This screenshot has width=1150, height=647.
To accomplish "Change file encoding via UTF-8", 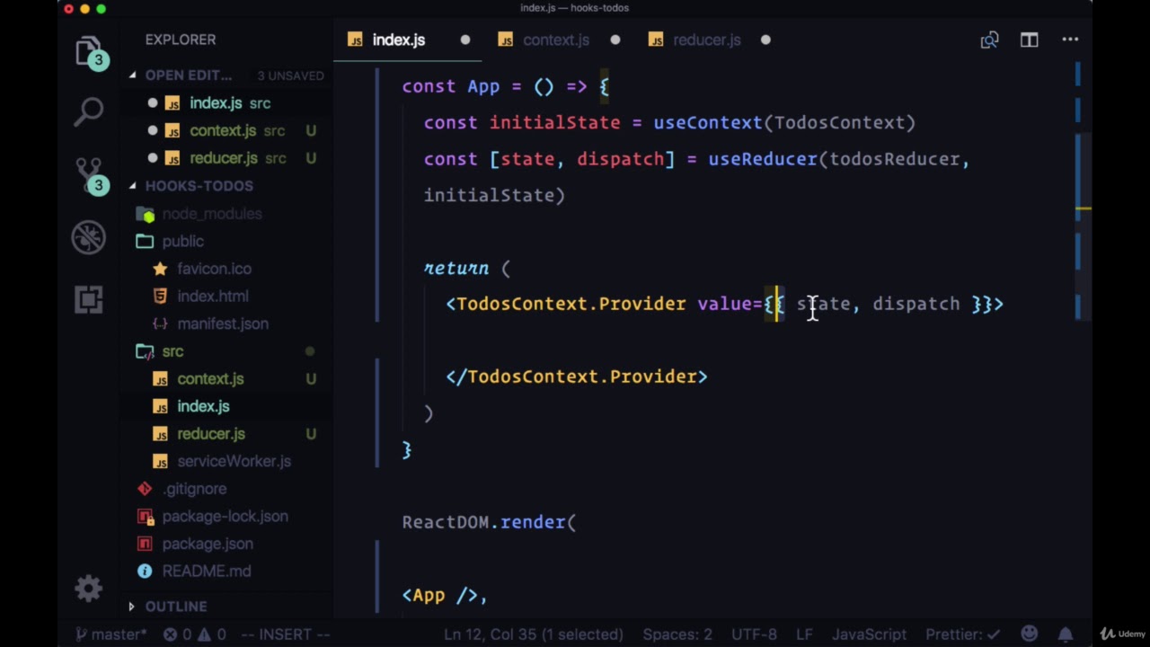I will pyautogui.click(x=754, y=634).
